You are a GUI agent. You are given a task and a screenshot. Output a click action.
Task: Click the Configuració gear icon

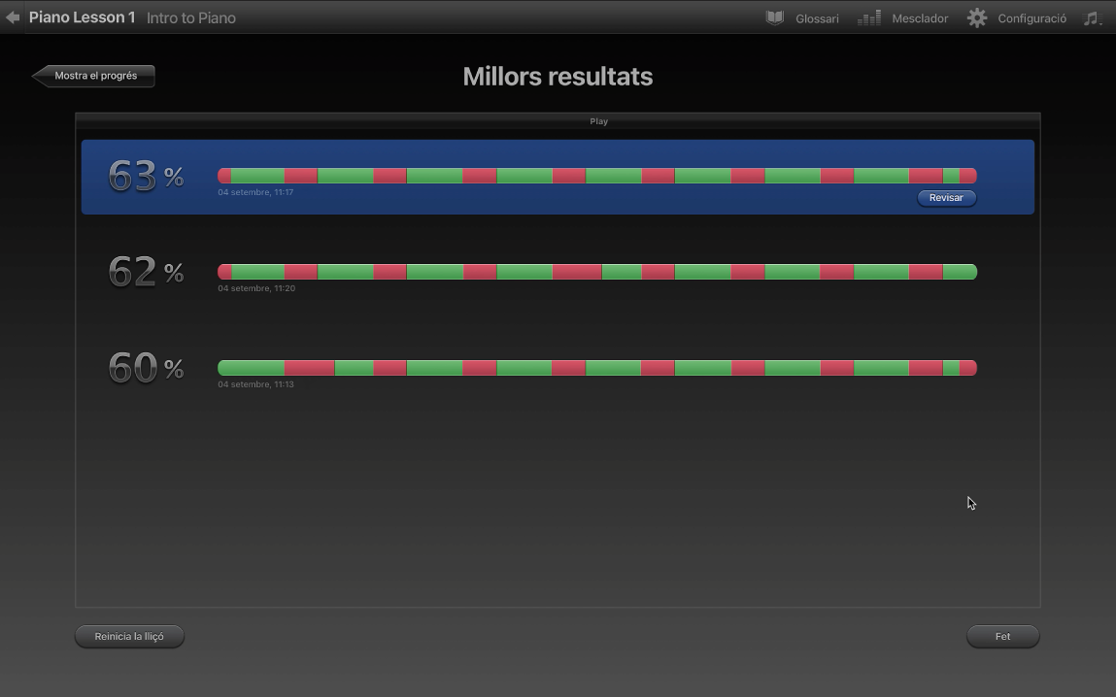[977, 17]
